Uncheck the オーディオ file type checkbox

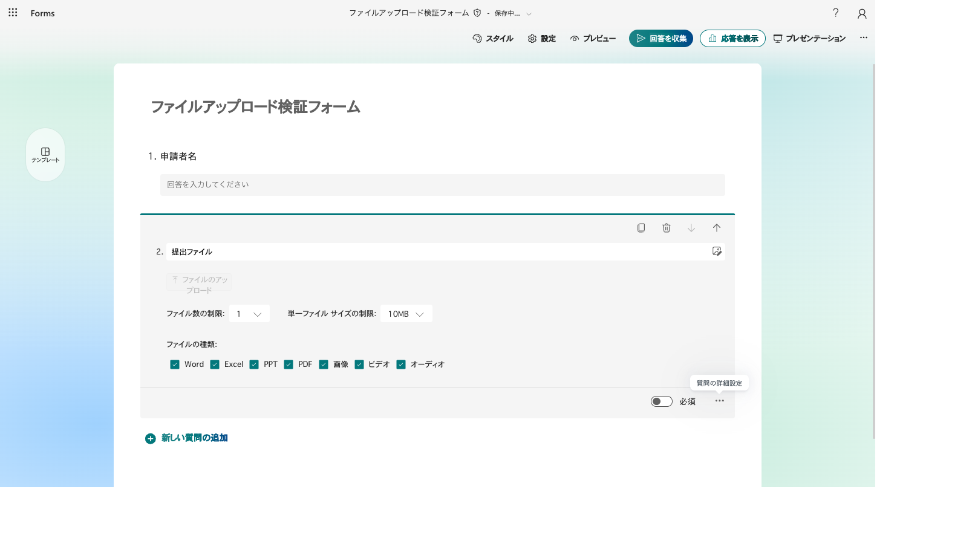click(401, 364)
